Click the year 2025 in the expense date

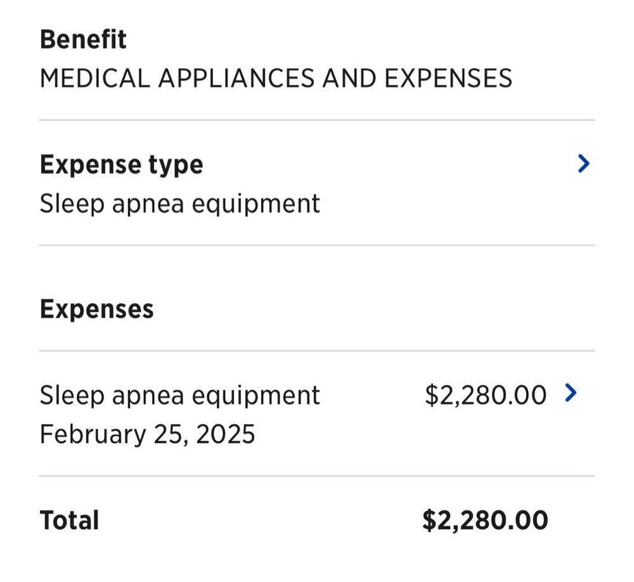point(225,434)
